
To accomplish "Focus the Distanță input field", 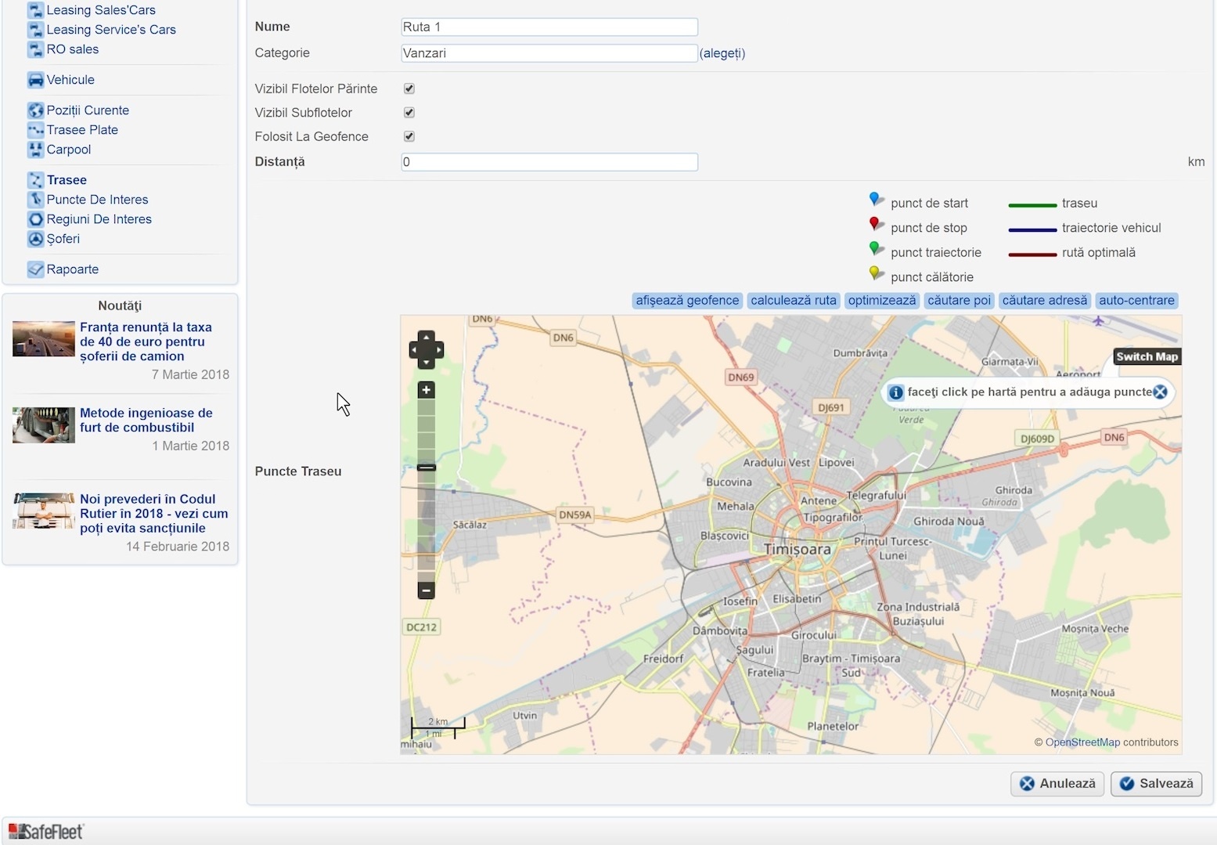I will 549,162.
